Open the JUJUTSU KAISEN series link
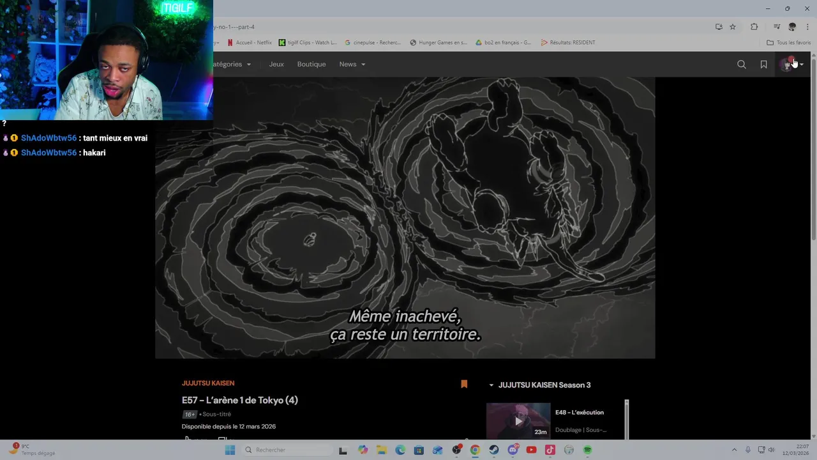Viewport: 817px width, 460px height. point(208,383)
